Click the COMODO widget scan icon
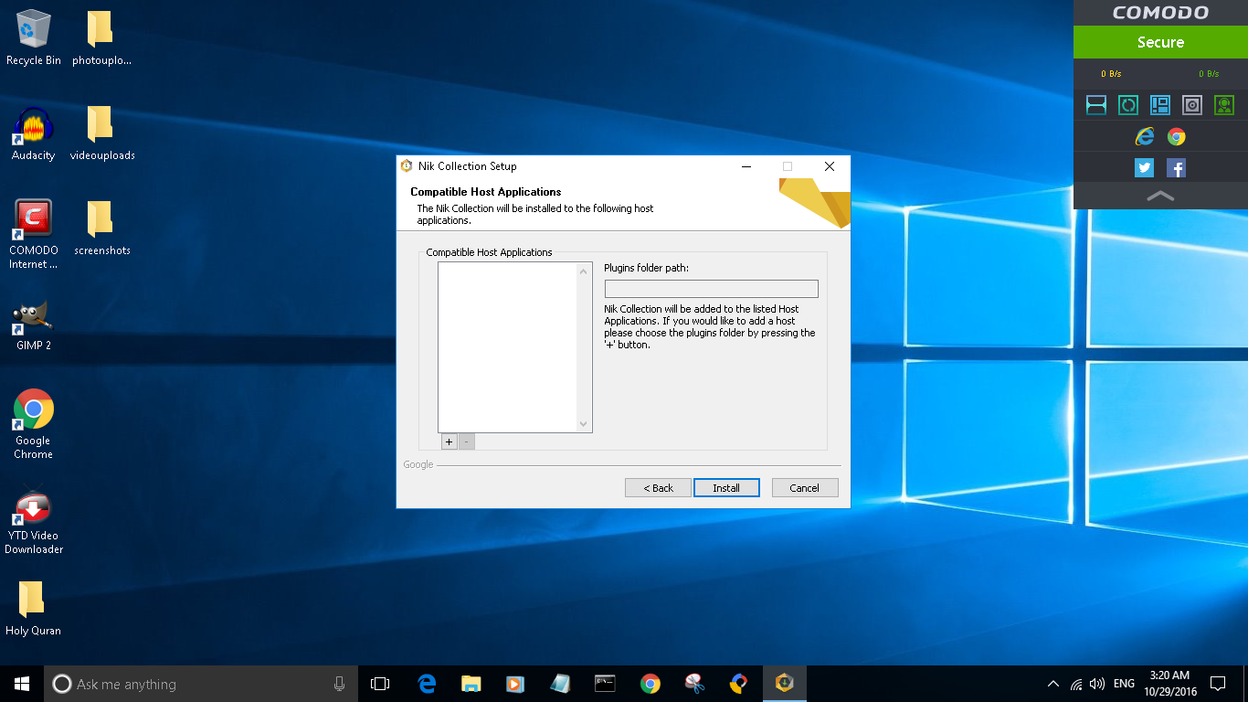 pos(1096,105)
